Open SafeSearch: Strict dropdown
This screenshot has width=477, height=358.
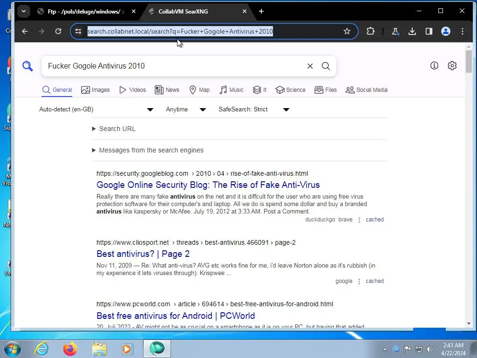click(x=254, y=109)
